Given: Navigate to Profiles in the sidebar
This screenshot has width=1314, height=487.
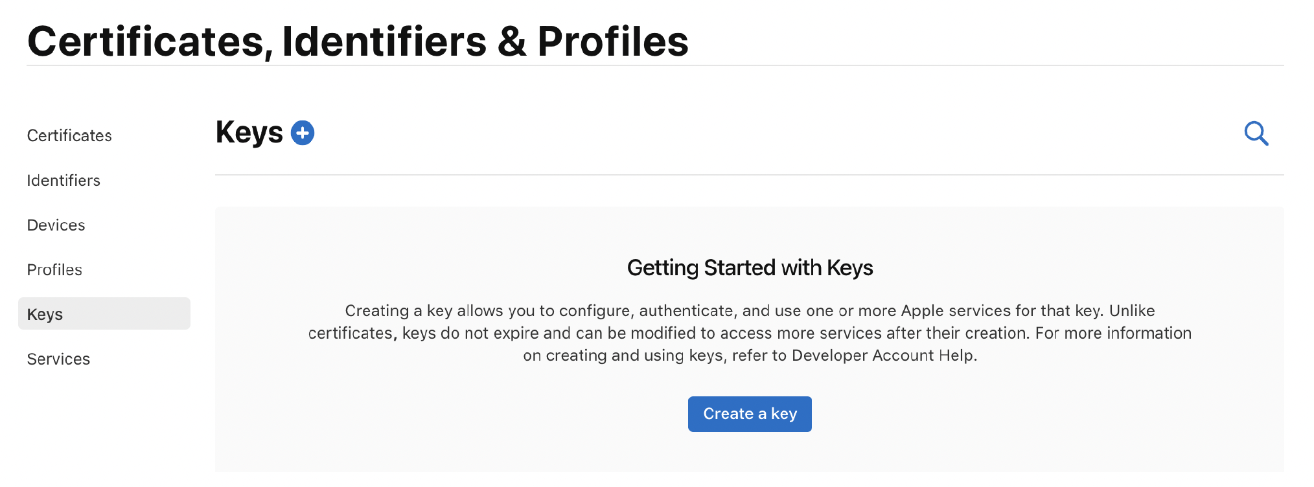Looking at the screenshot, I should [54, 269].
